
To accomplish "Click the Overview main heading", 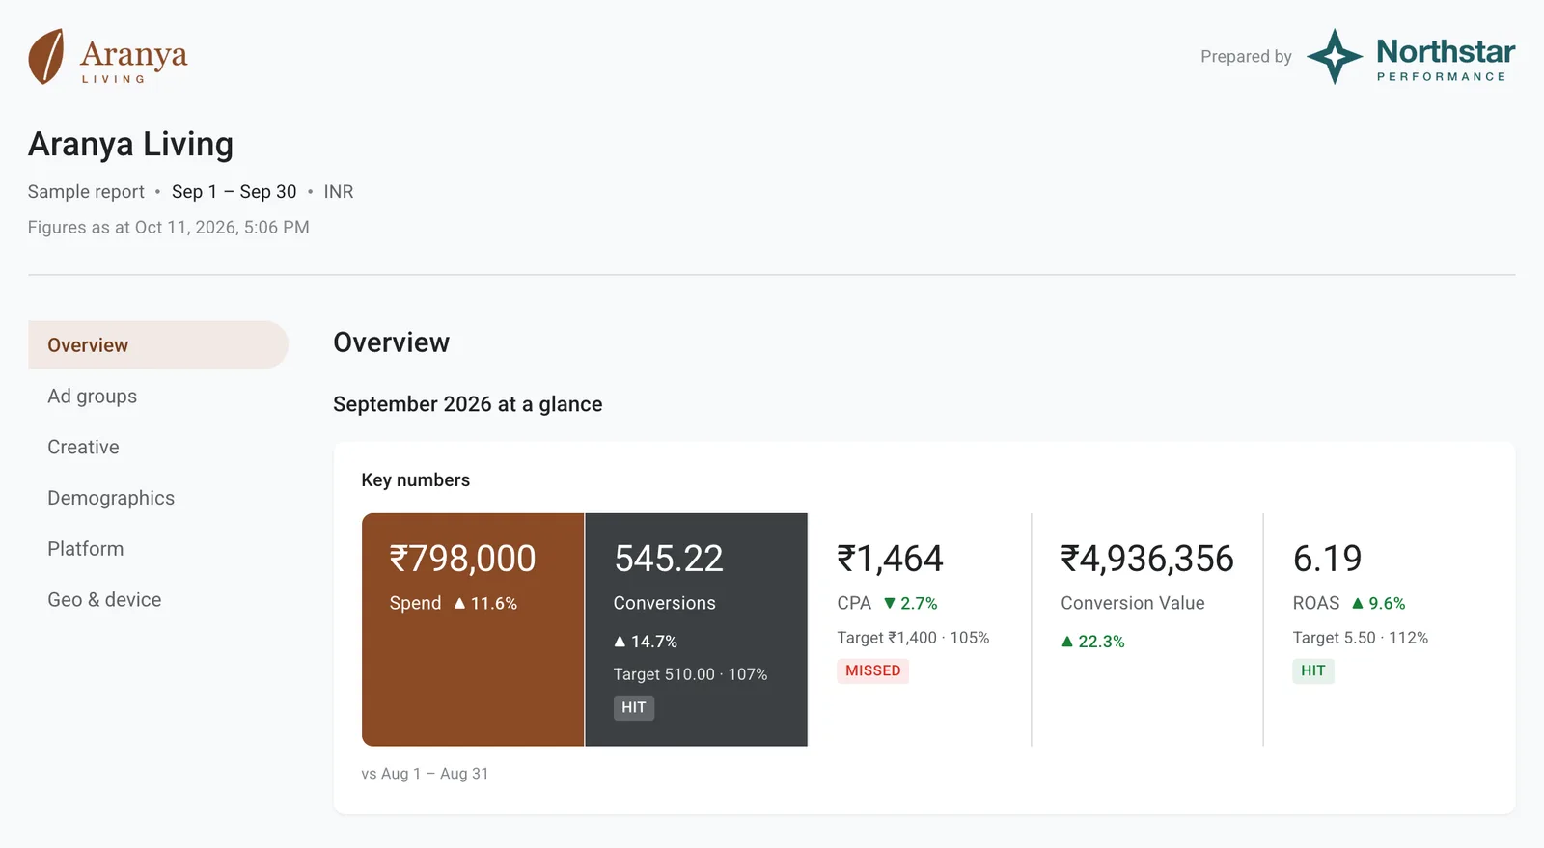I will tap(392, 342).
